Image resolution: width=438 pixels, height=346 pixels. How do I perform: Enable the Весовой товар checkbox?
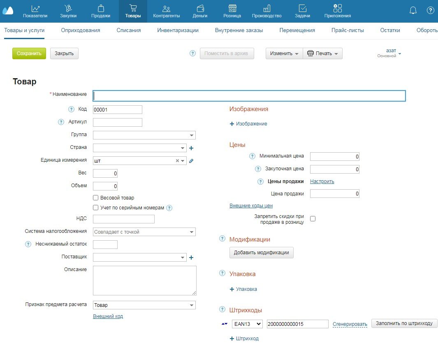(95, 197)
